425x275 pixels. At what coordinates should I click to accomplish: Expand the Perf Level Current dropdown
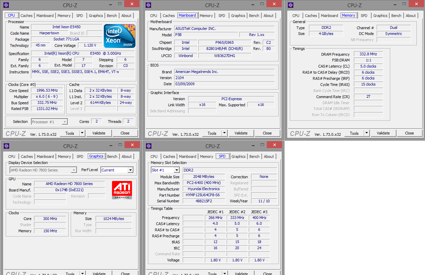point(130,170)
